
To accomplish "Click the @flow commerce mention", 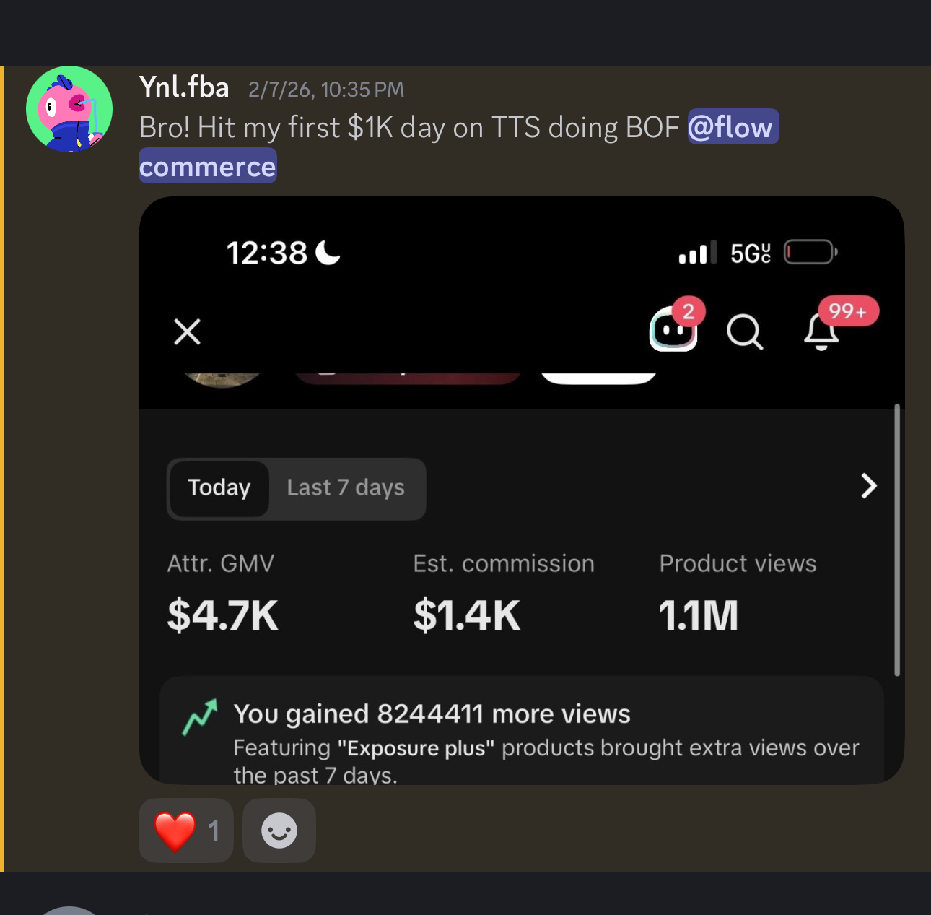I will (733, 128).
